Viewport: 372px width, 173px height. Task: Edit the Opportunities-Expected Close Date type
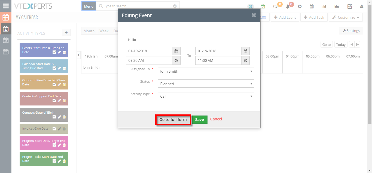[59, 85]
